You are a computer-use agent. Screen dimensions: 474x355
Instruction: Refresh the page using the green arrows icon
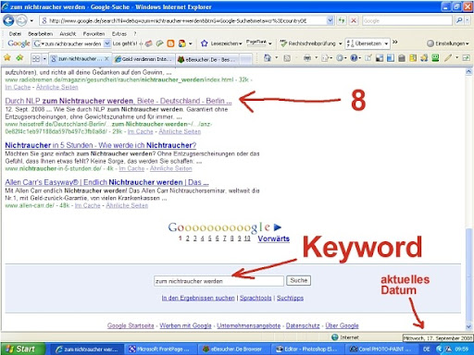coord(342,20)
